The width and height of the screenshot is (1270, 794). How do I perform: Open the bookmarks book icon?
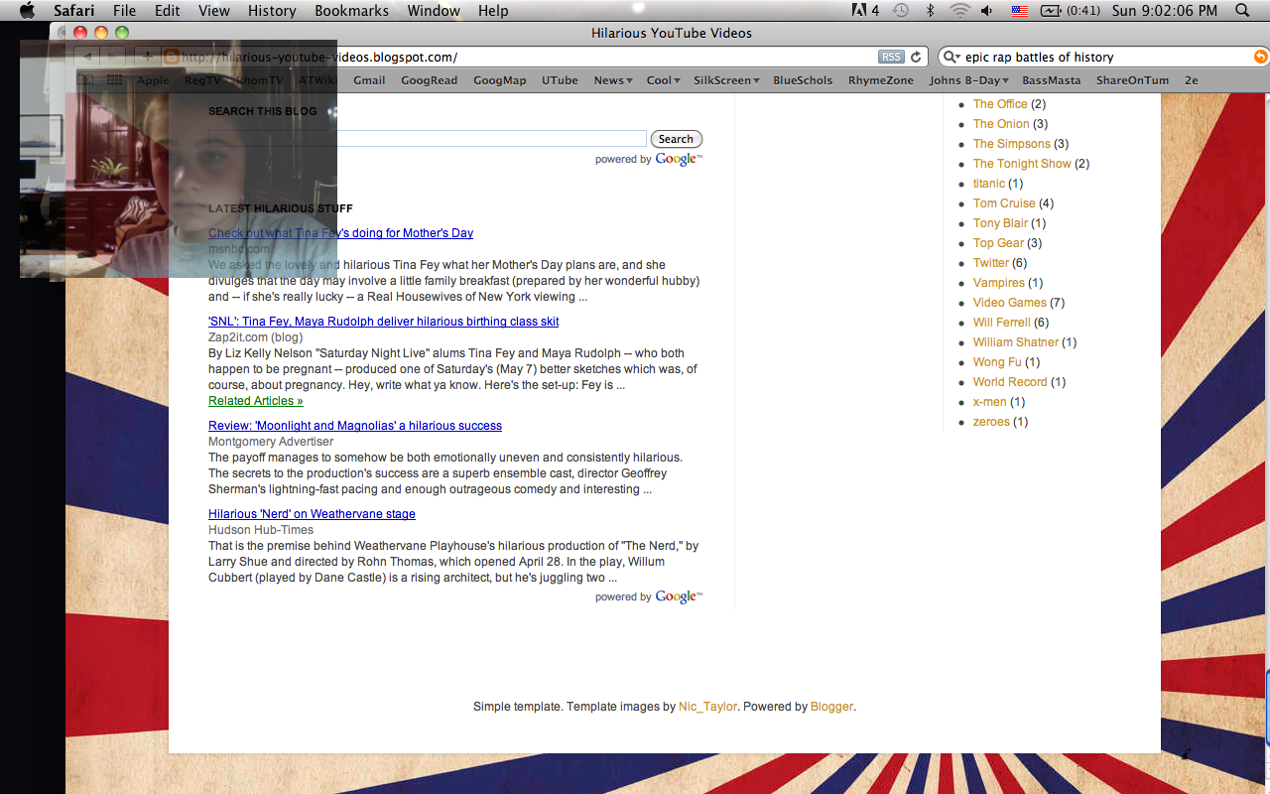pyautogui.click(x=85, y=80)
